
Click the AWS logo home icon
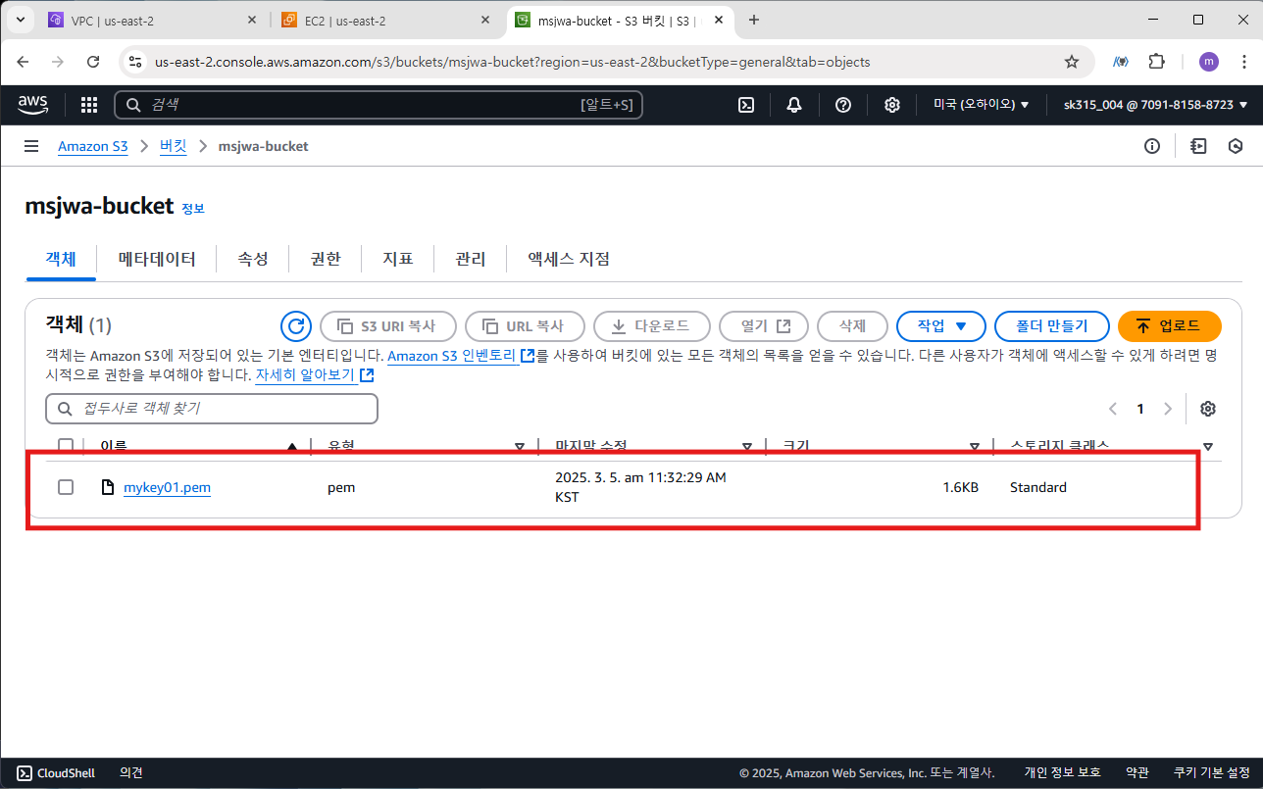point(35,105)
